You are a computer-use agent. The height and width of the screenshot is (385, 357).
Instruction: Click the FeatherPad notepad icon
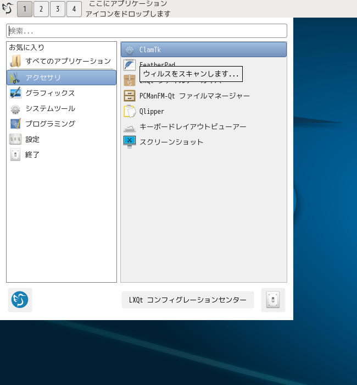coord(130,65)
